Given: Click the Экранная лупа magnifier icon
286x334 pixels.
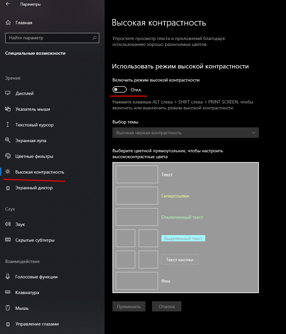Looking at the screenshot, I should click(x=8, y=140).
